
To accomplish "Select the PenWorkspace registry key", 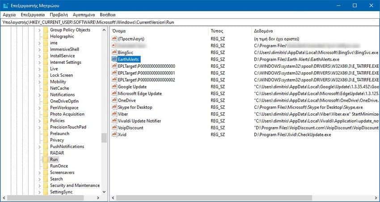I will click(x=64, y=108).
